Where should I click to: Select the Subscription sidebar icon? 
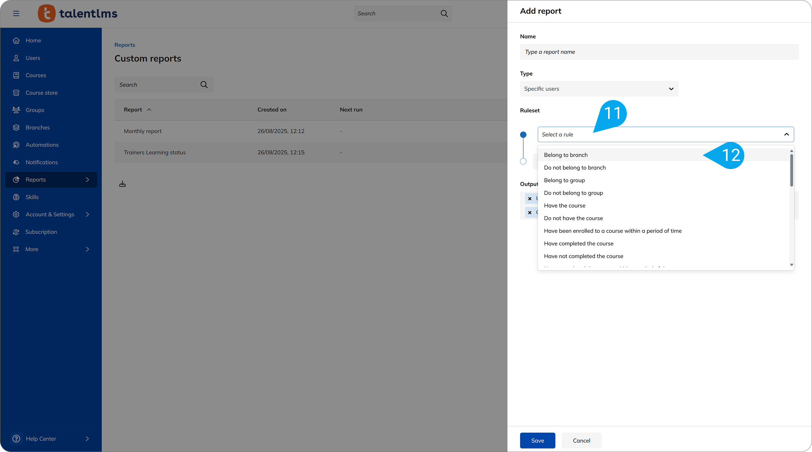(16, 232)
